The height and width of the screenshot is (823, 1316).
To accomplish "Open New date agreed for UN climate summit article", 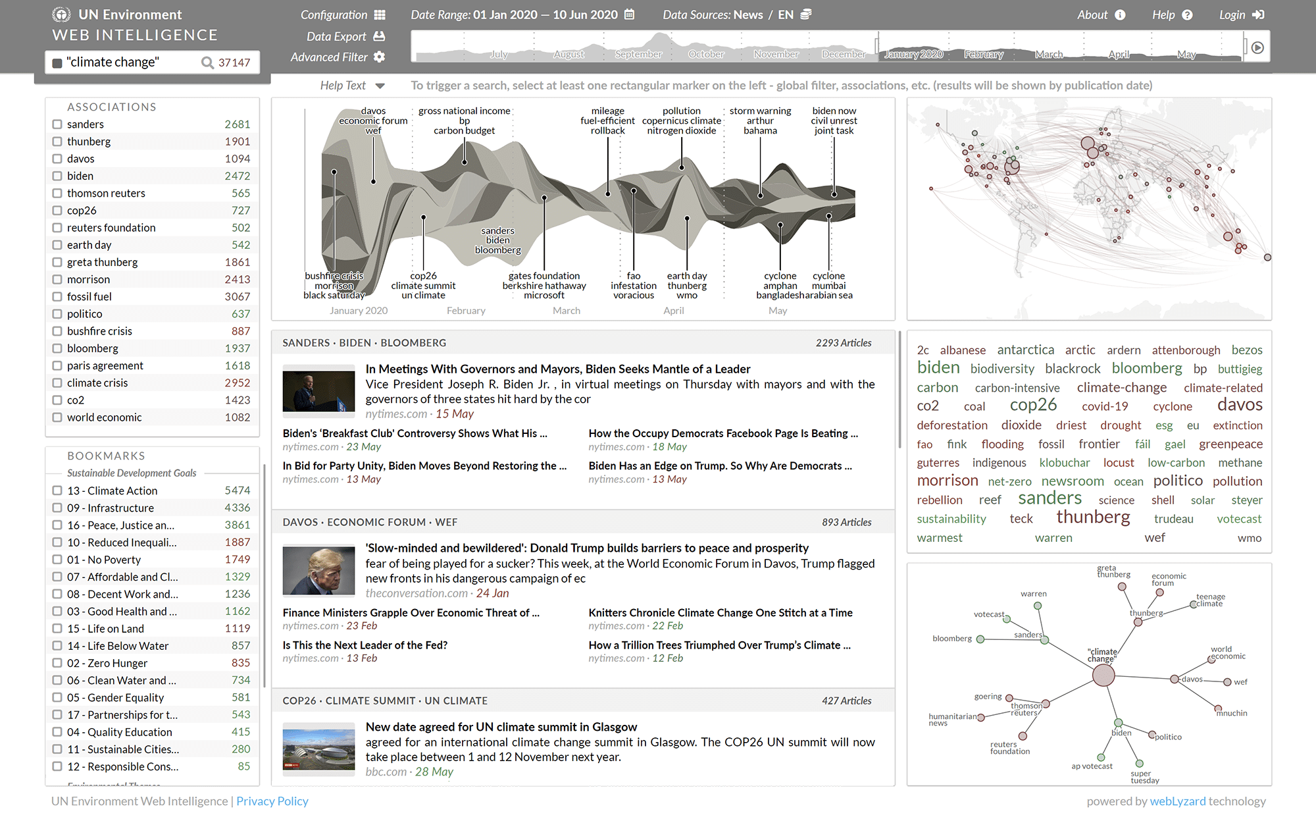I will 501,727.
